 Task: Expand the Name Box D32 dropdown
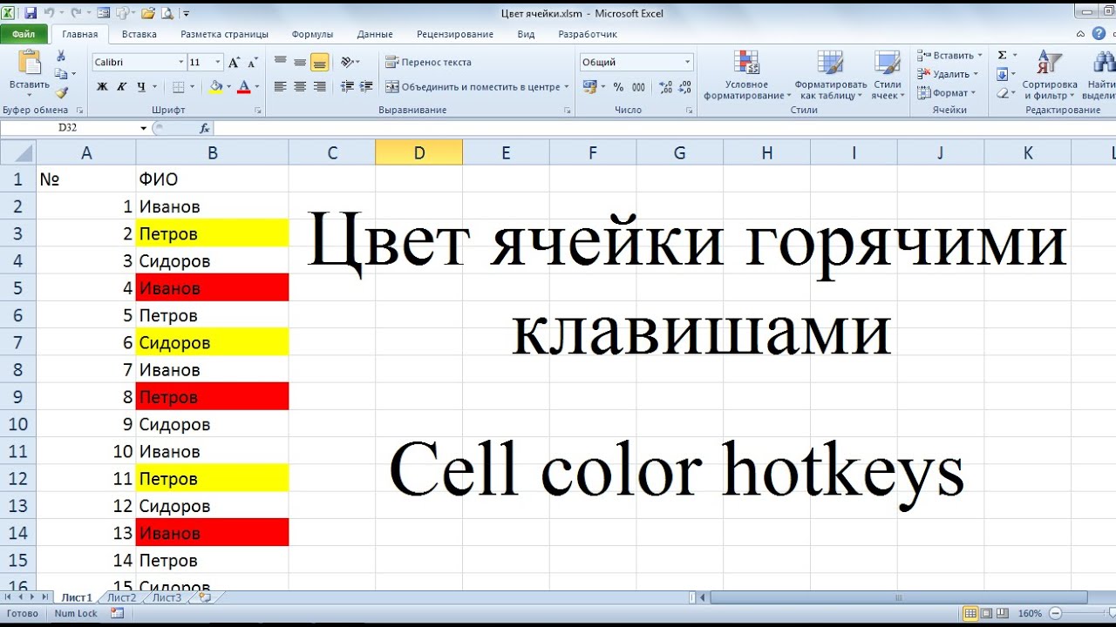click(x=144, y=128)
